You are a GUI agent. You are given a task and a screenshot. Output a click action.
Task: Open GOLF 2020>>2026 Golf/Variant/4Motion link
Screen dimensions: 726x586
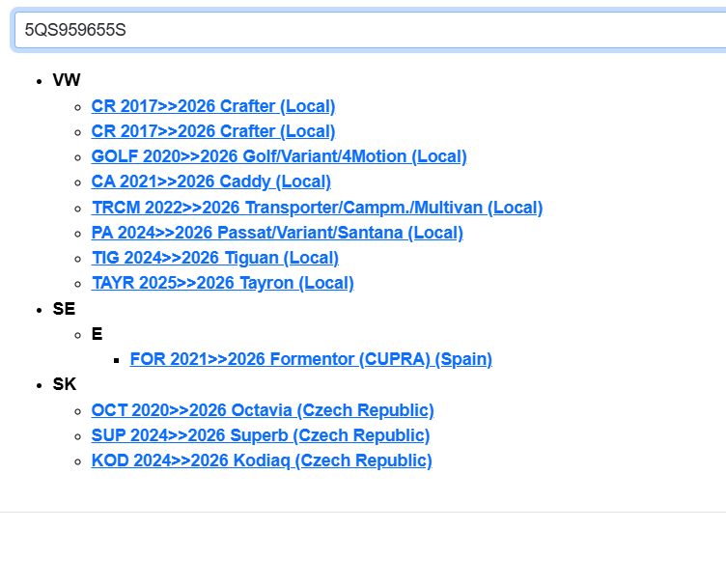pos(278,156)
